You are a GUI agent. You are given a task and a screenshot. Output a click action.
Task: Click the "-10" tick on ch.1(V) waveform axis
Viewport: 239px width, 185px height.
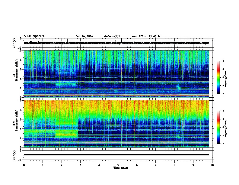tap(20, 48)
